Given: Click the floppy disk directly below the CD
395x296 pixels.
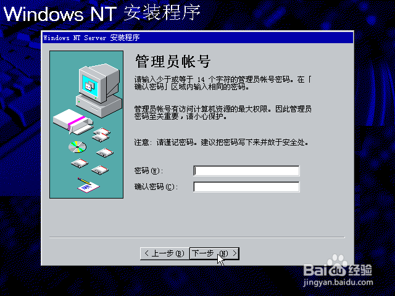Looking at the screenshot, I should [80, 163].
